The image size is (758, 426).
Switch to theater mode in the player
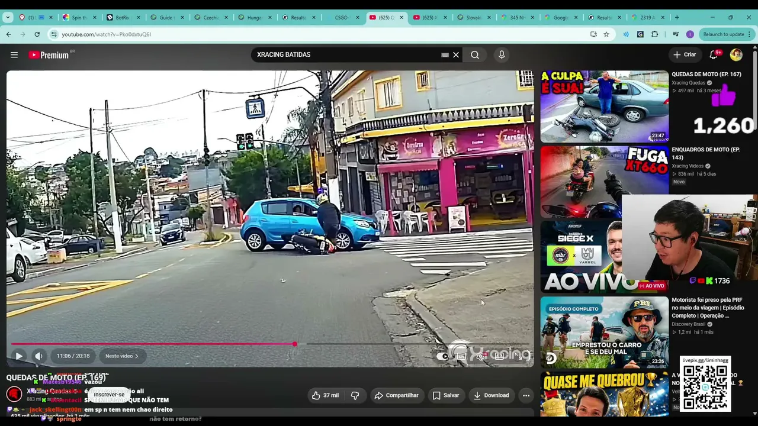pos(500,356)
